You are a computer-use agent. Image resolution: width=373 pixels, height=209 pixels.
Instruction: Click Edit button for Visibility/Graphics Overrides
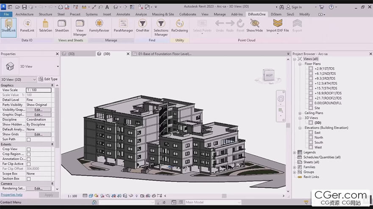38,110
